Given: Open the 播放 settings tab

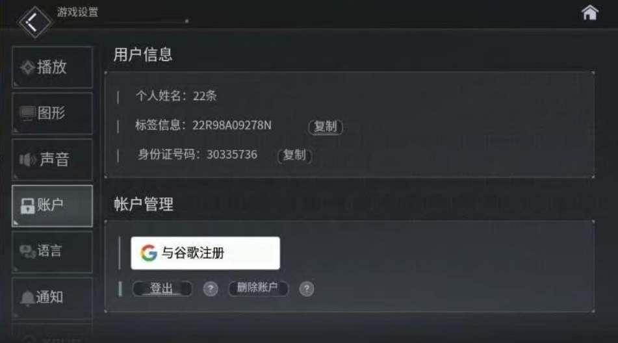Looking at the screenshot, I should (x=53, y=68).
